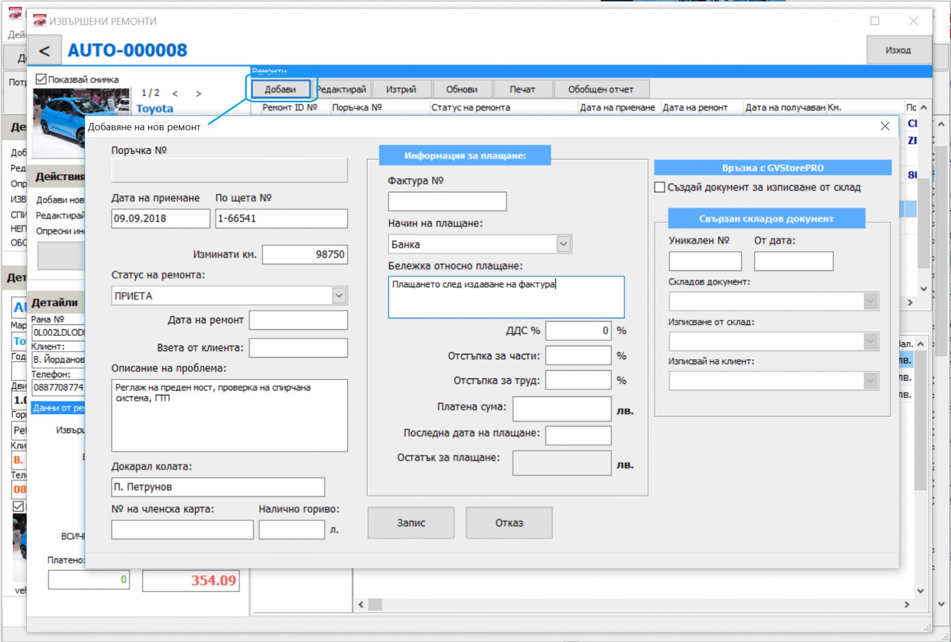The width and height of the screenshot is (951, 642).
Task: Open the Изписвай на клиент dropdown
Action: tap(871, 381)
